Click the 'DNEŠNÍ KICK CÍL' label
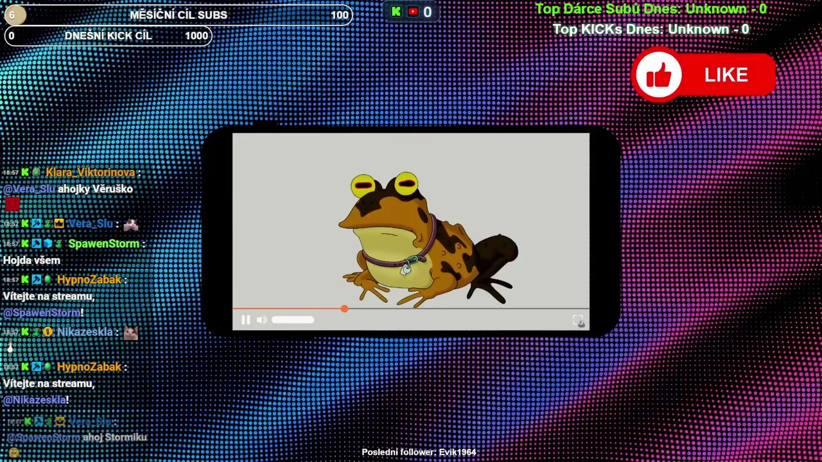The image size is (822, 462). point(109,36)
